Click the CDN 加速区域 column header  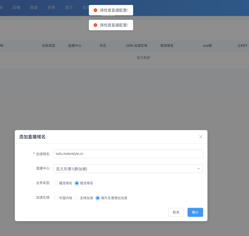tap(136, 46)
